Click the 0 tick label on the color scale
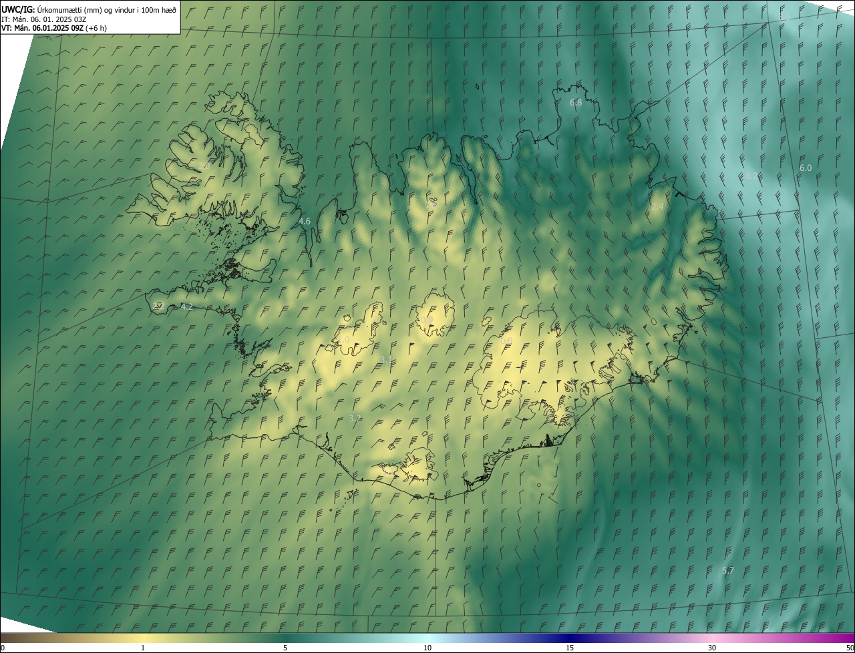This screenshot has width=855, height=653. tap(3, 648)
